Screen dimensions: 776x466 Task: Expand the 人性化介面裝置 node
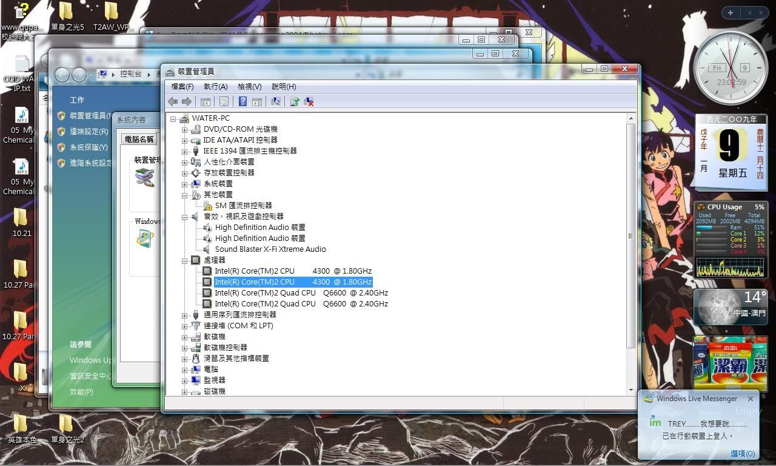point(185,162)
